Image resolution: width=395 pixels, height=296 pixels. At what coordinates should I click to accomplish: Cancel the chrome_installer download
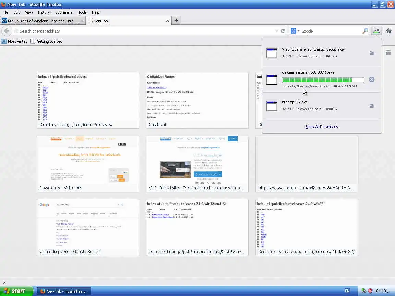tap(372, 79)
